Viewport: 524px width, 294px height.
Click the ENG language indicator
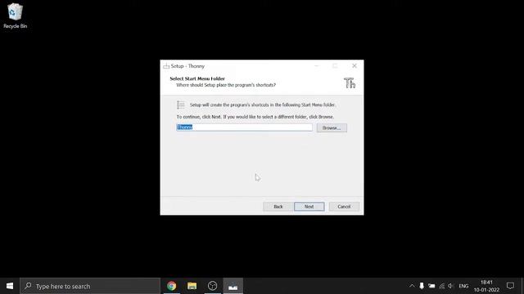[463, 286]
